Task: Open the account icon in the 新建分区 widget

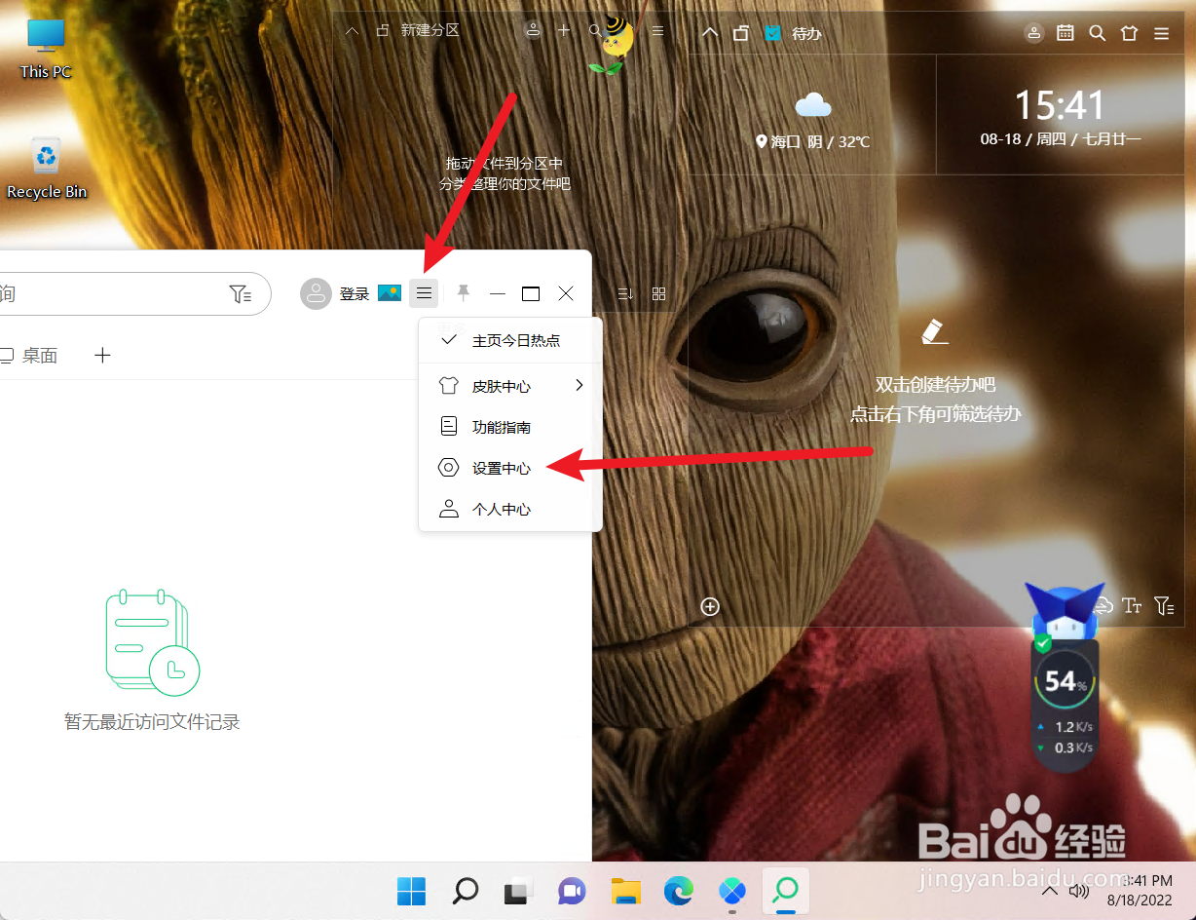Action: coord(533,30)
